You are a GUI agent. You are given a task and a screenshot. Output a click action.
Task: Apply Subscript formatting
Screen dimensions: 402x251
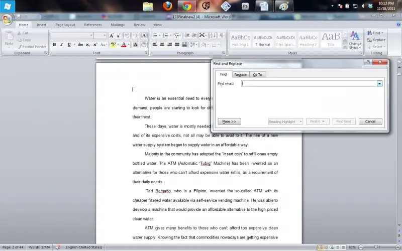87,45
